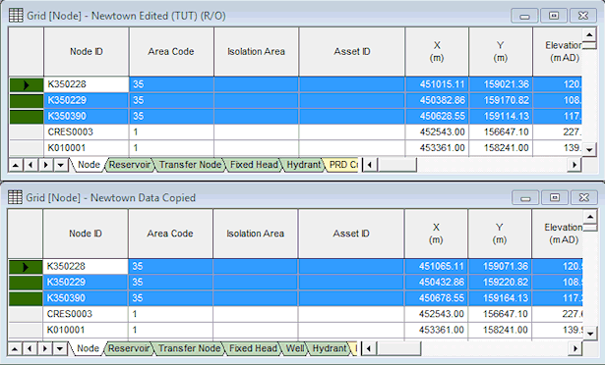
Task: Open Fixed Head tab in Data Copied grid
Action: coord(253,348)
